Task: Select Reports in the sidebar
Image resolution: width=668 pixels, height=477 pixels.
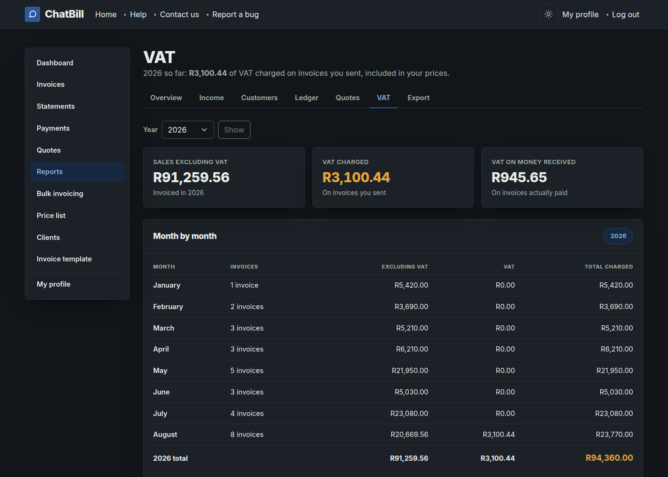Action: point(77,172)
